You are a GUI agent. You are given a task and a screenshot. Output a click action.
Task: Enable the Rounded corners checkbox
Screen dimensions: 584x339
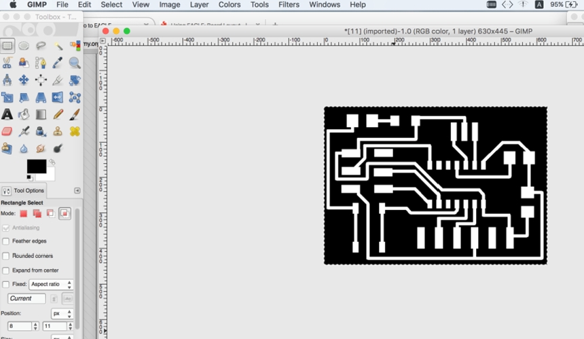(x=5, y=256)
